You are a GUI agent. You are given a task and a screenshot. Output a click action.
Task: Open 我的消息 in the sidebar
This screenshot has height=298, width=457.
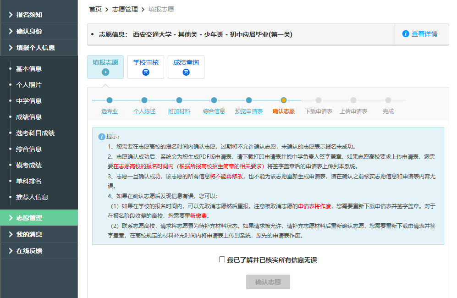pos(29,234)
